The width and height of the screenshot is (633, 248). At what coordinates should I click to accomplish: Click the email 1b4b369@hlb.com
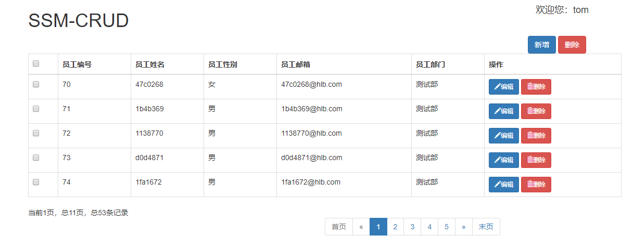tap(312, 109)
